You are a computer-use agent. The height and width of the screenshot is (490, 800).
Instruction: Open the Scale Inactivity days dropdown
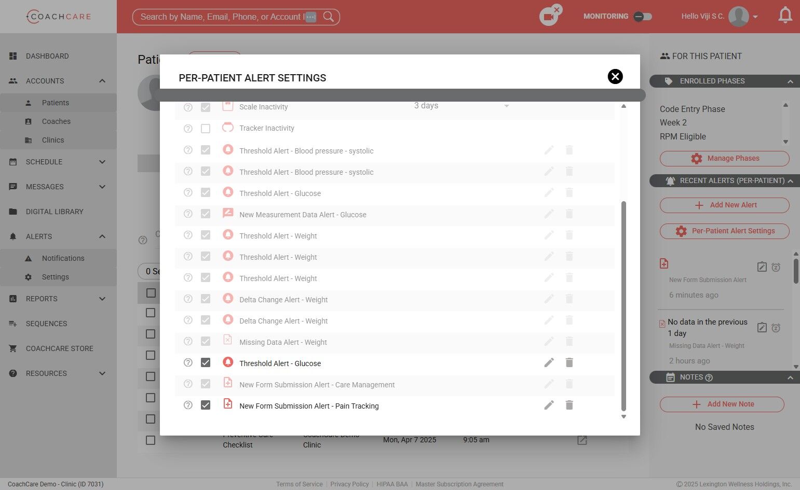click(x=462, y=106)
